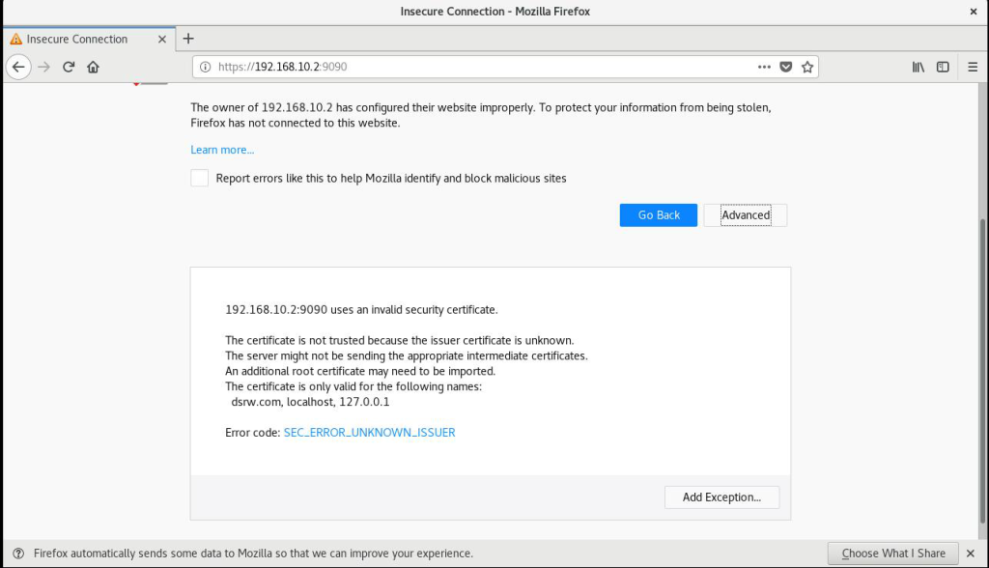989x568 pixels.
Task: Open the Library view
Action: coord(918,67)
